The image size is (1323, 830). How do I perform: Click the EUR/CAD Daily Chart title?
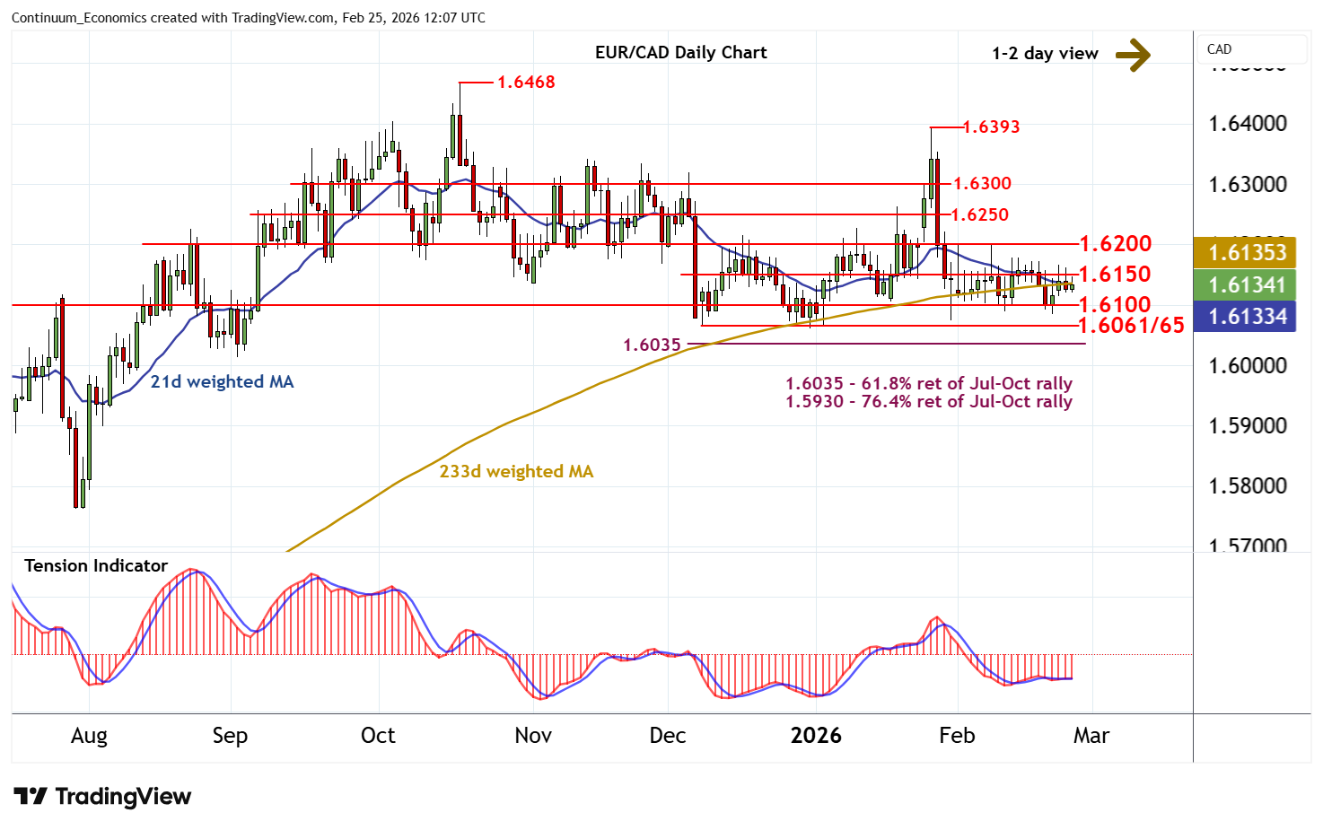click(680, 53)
